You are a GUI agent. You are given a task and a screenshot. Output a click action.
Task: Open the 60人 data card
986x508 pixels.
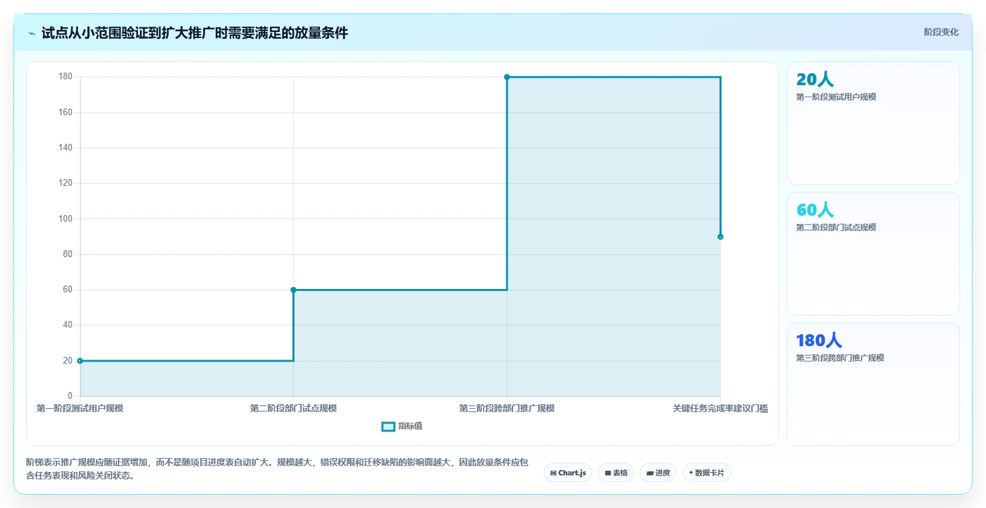pos(873,254)
